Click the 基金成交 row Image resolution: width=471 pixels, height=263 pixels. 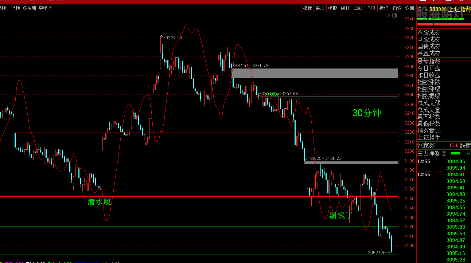pos(429,54)
